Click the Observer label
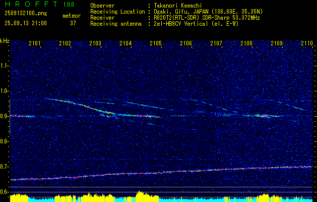Screen dimensions: 317x202 coord(102,6)
